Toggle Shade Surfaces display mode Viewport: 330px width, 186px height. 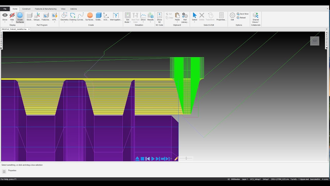tap(20, 18)
